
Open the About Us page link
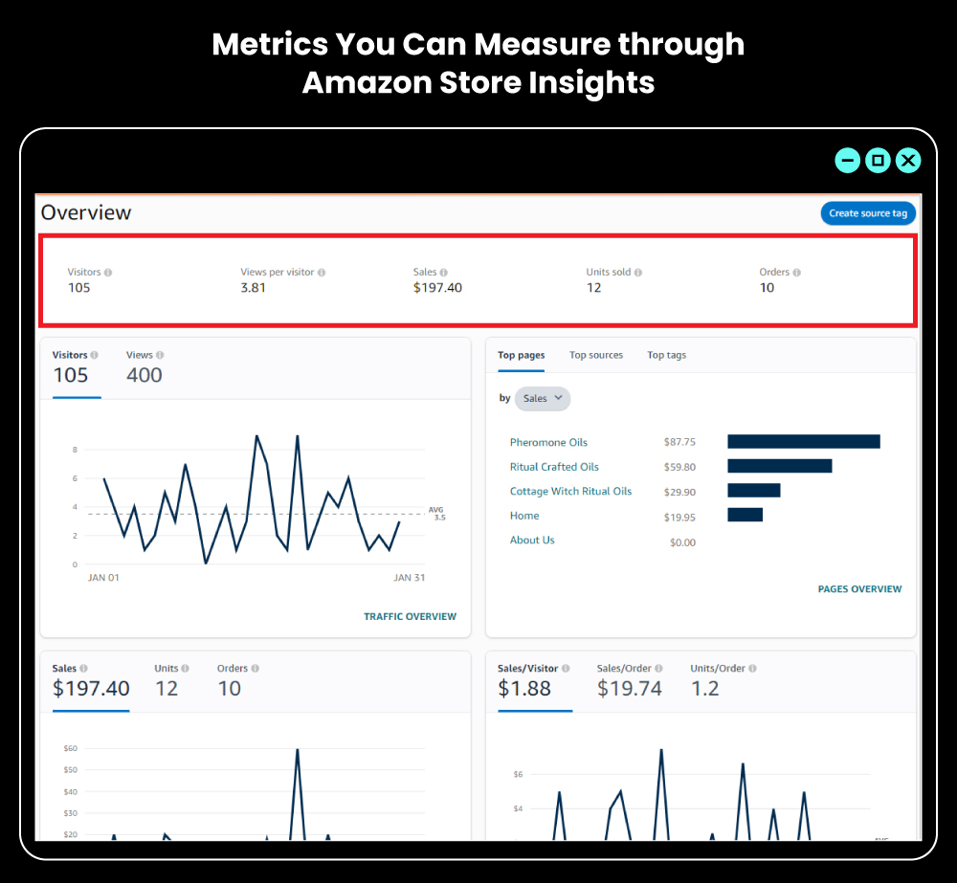(532, 540)
